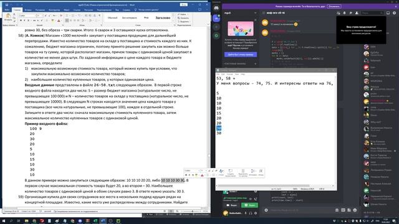Apply the Обычный style in Word
Viewport: 399px width, 224px height.
[112, 18]
